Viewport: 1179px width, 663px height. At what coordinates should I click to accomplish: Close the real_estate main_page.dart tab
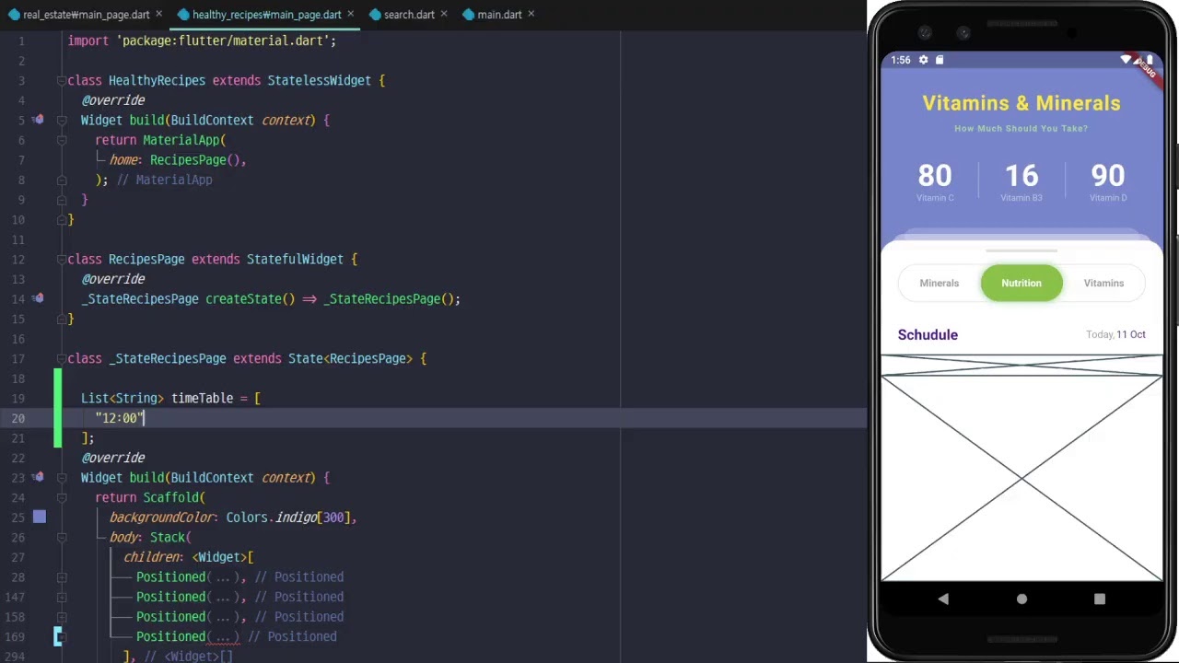point(159,15)
